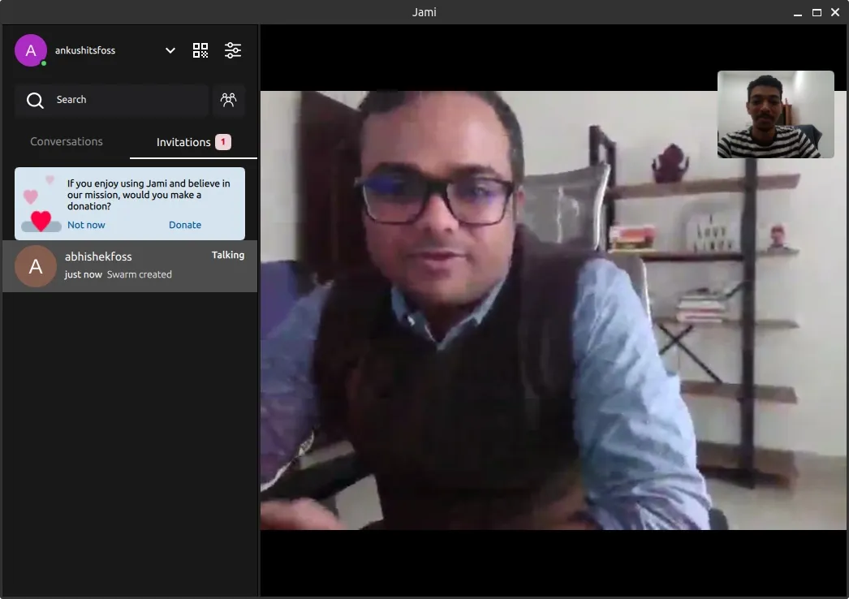Viewport: 849px width, 599px height.
Task: Click the purple ankushitsfoss account avatar
Action: click(x=31, y=50)
